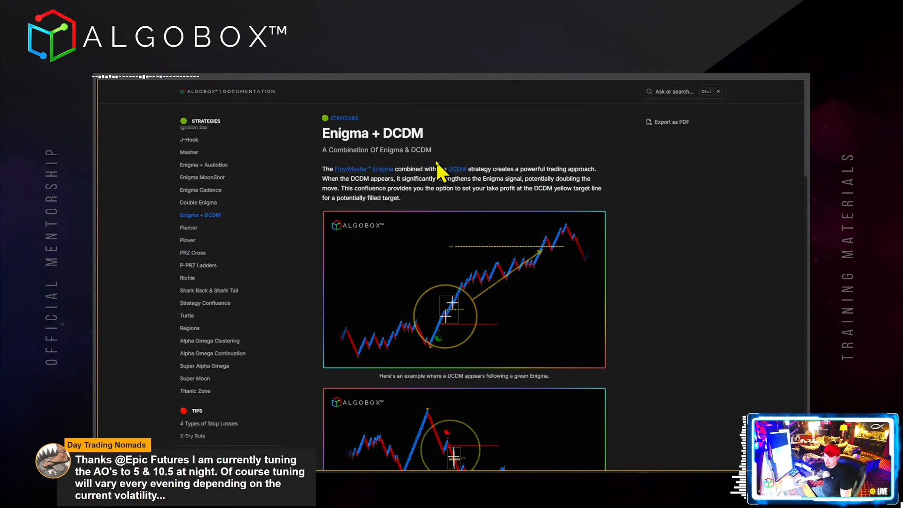Click the green Strategies breadcrumb dot above title

click(325, 118)
